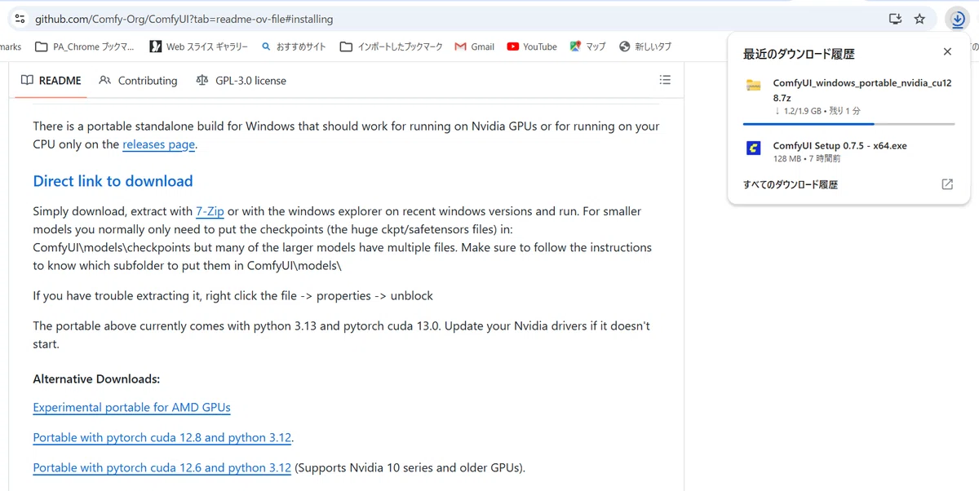Open the おすすめサイト bookmark

(x=294, y=46)
